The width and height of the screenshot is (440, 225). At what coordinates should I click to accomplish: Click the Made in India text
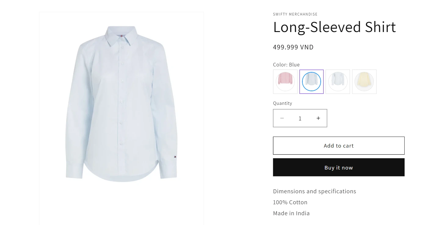291,213
